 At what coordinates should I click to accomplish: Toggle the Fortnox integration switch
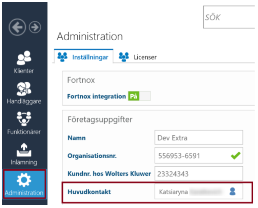(139, 96)
